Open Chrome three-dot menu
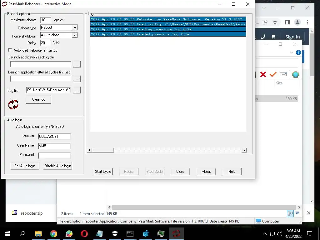Viewport: 320px width, 240px height. (307, 22)
